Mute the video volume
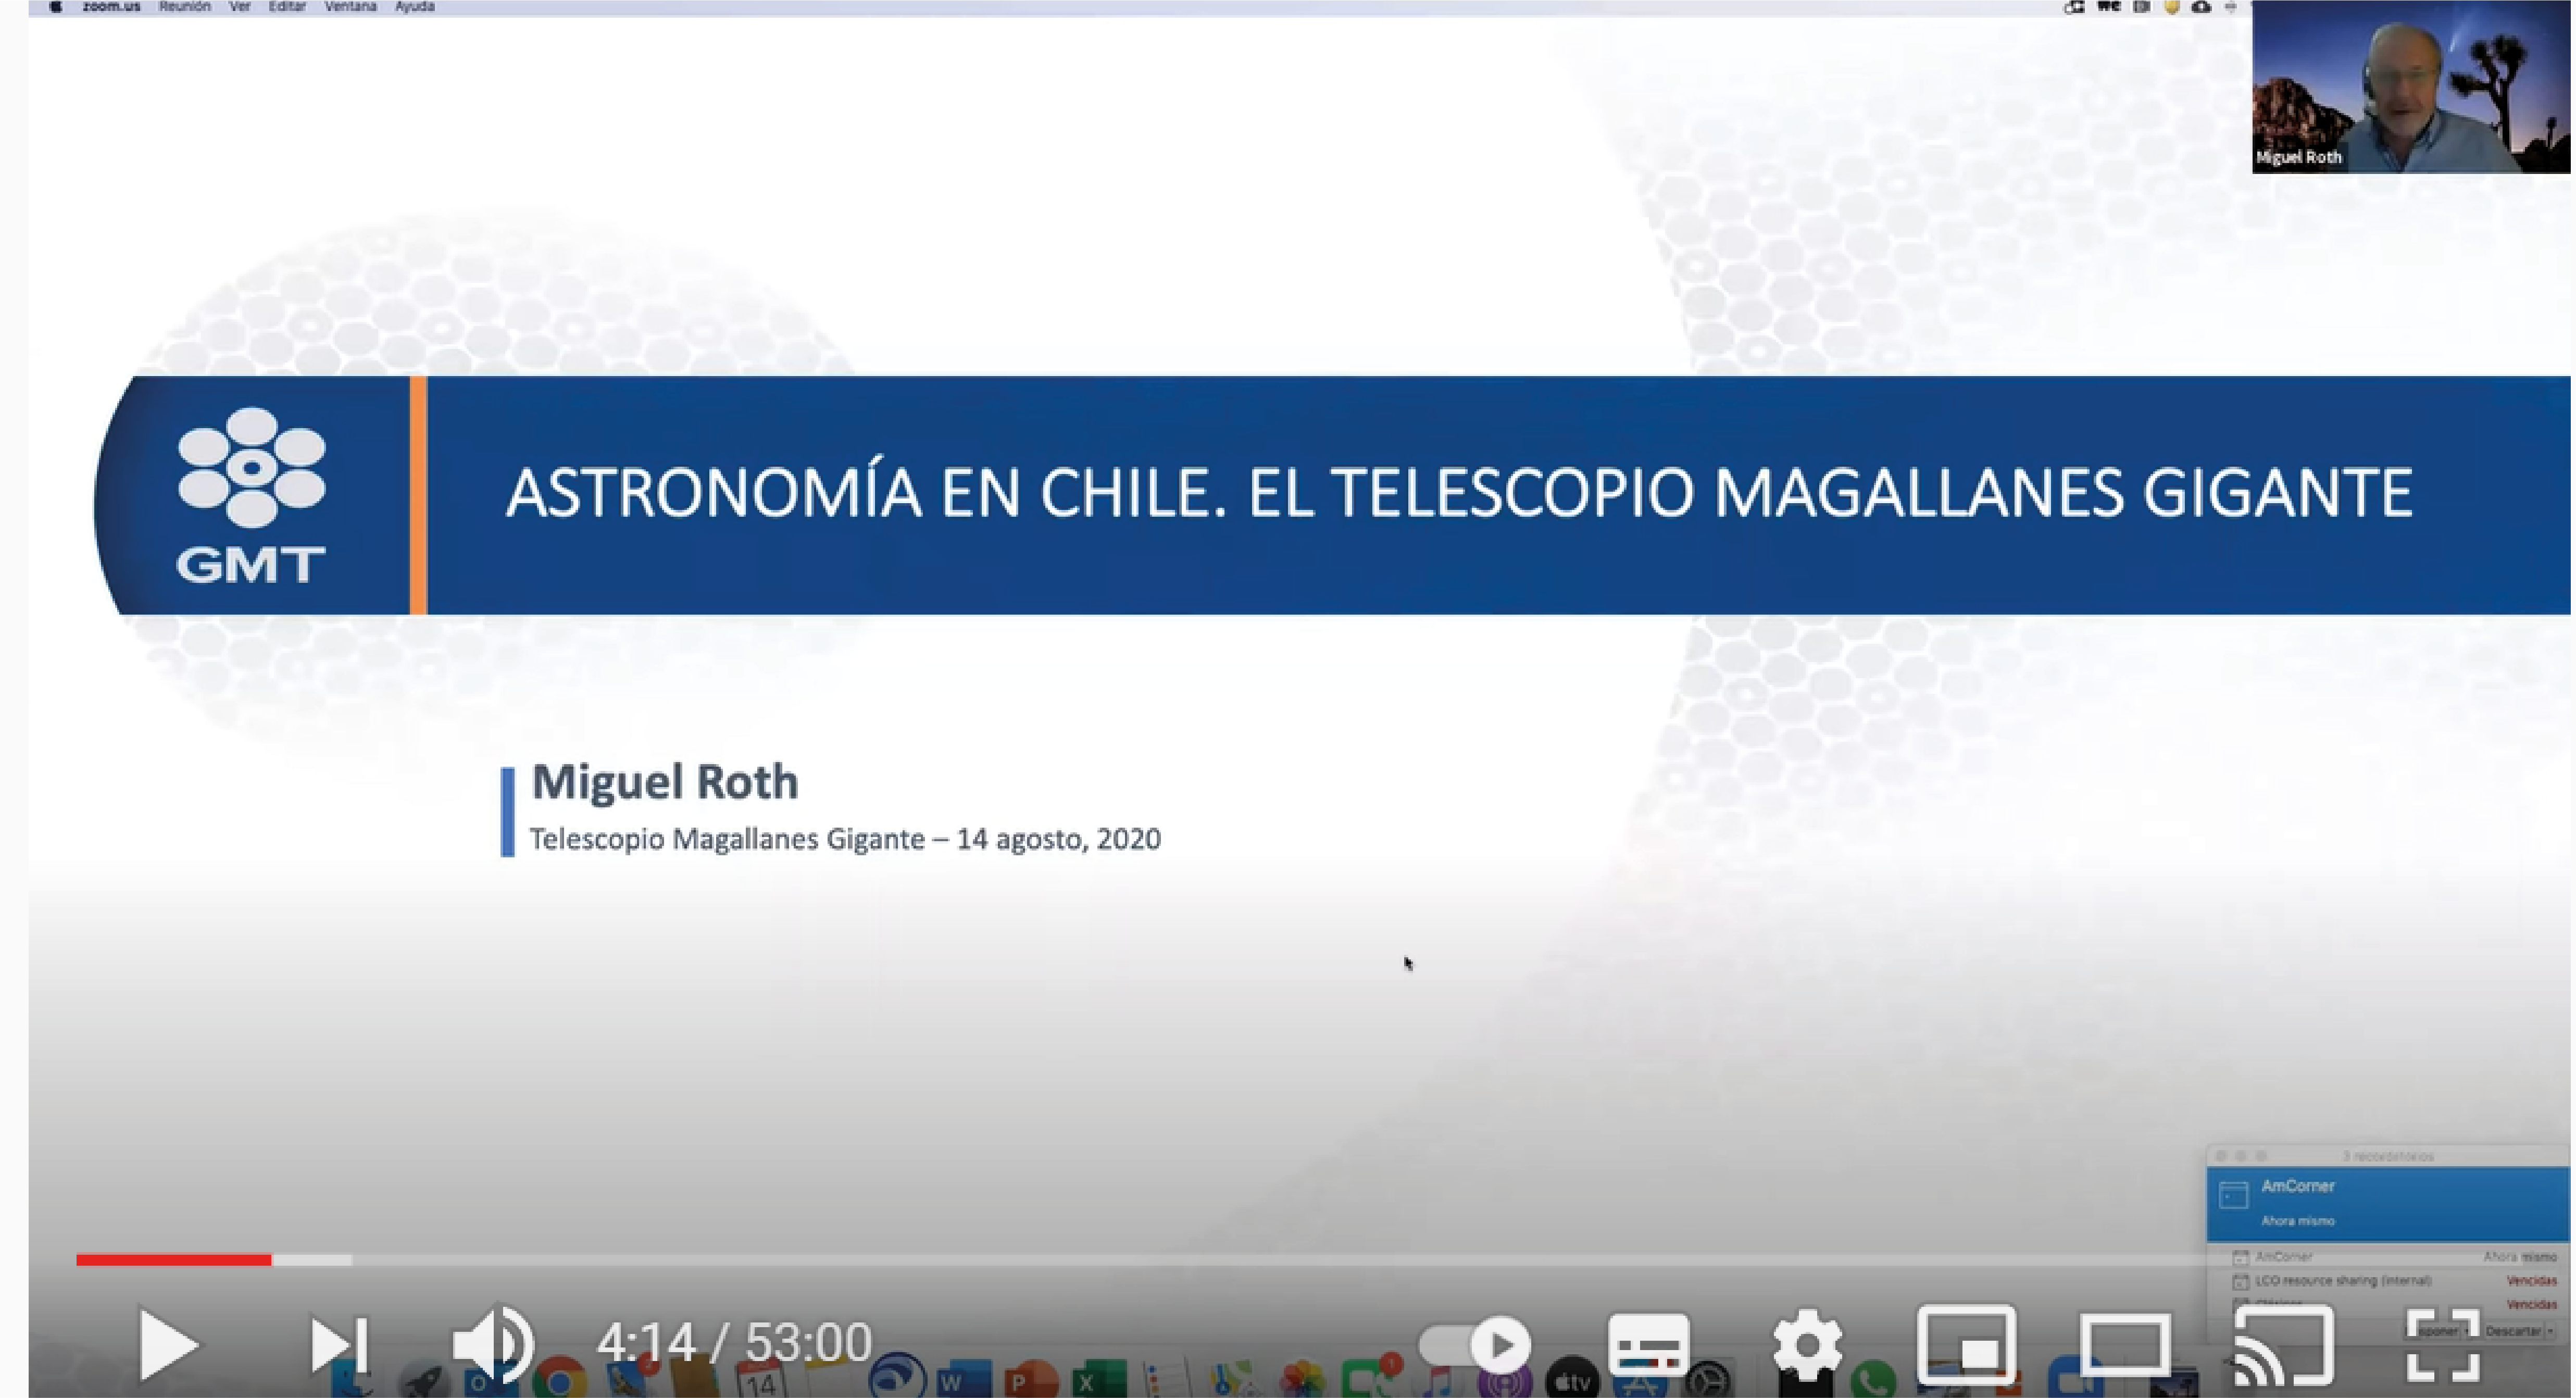Screen dimensions: 2576x1398 pos(493,1344)
